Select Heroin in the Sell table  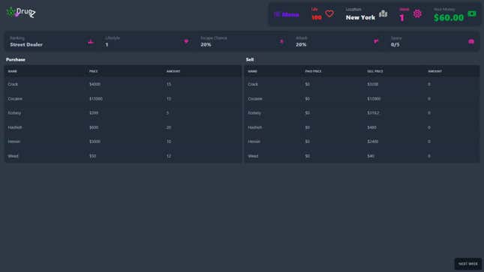point(362,142)
